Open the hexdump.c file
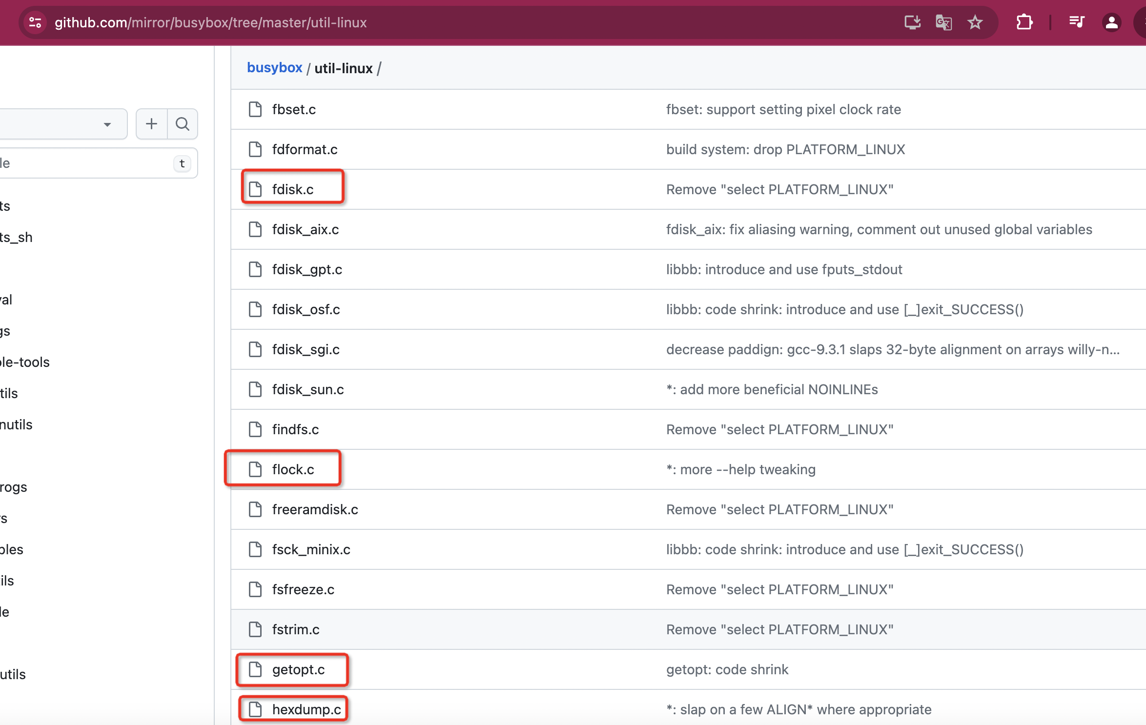The width and height of the screenshot is (1146, 725). point(307,709)
